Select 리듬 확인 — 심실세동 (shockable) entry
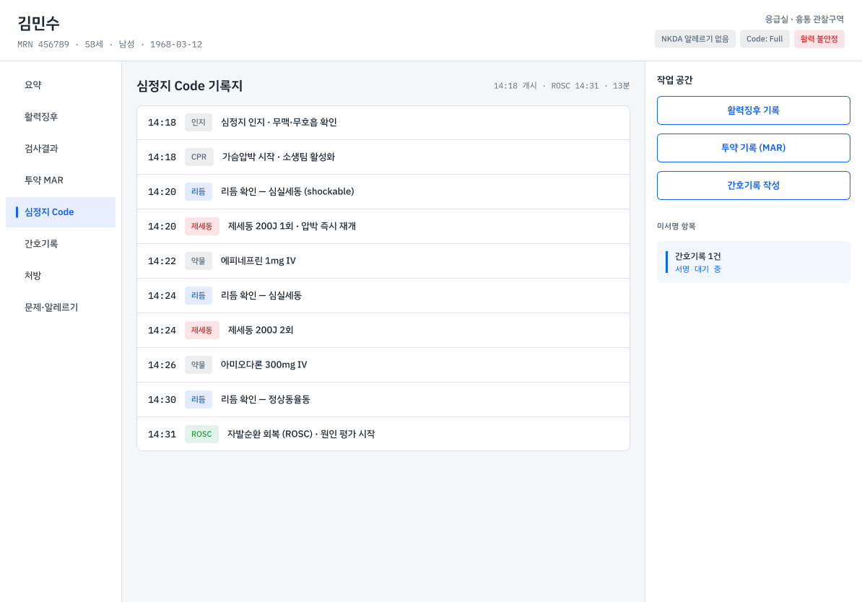 coord(383,192)
